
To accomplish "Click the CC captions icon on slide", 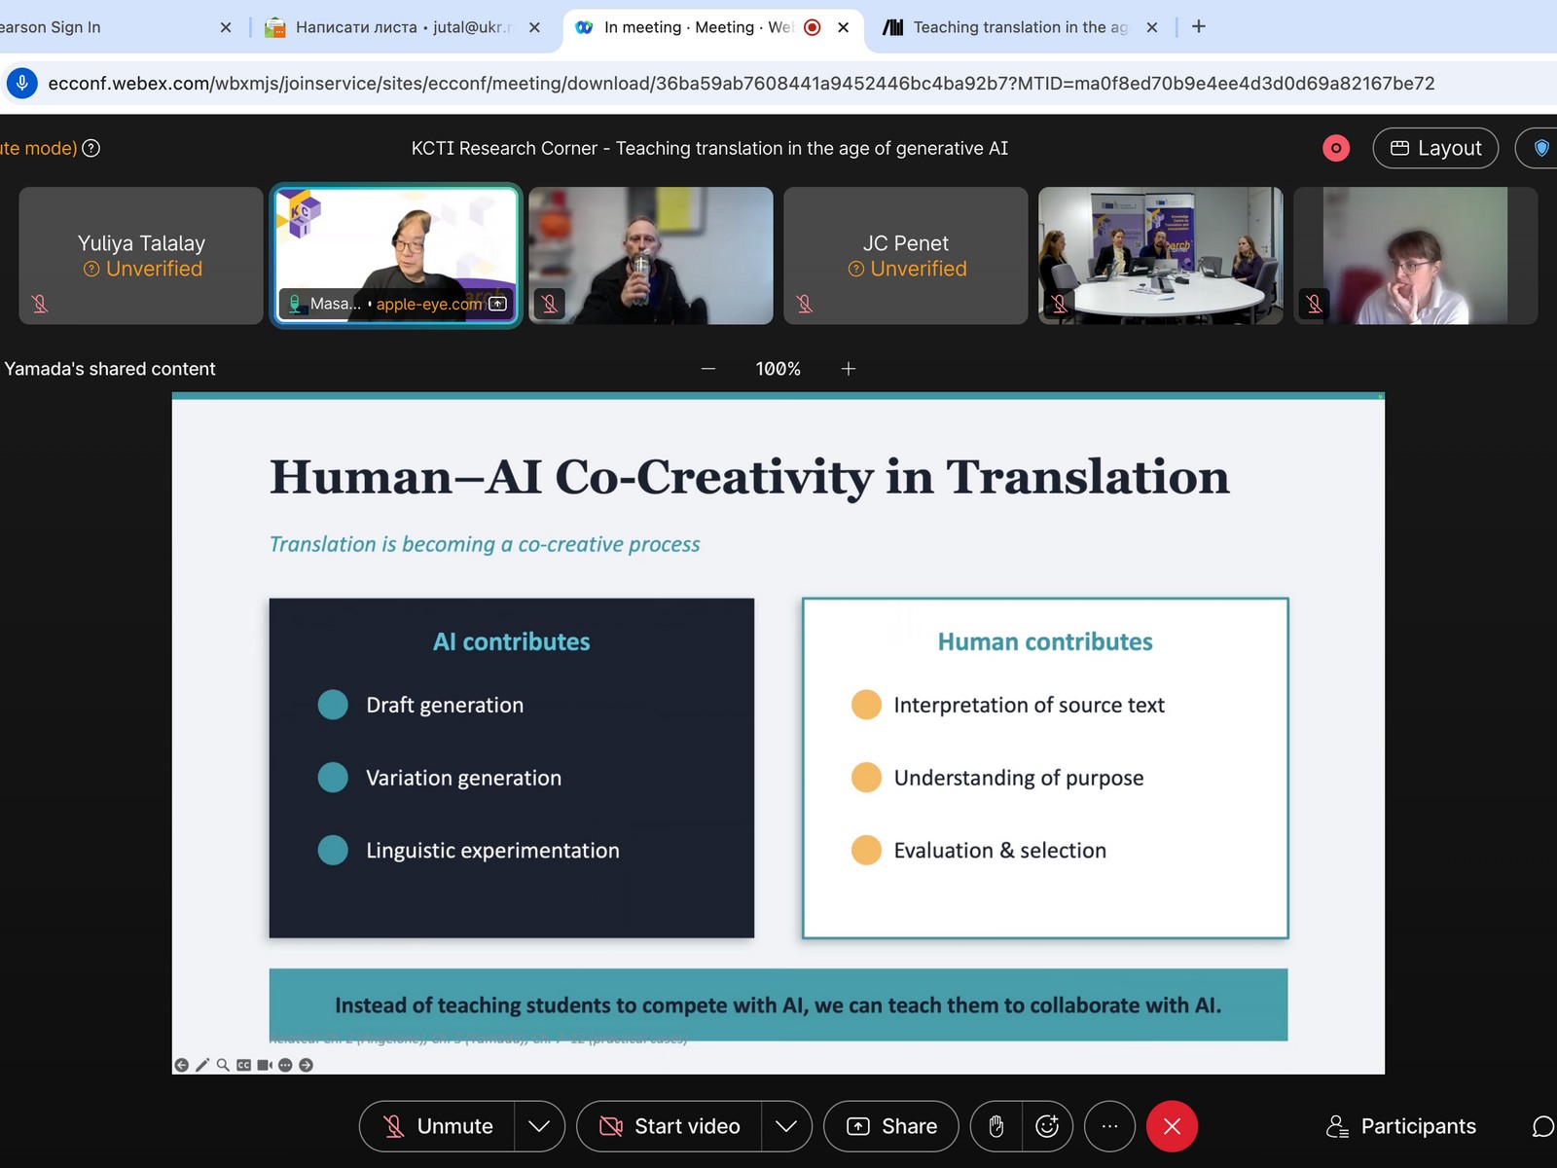I will pyautogui.click(x=243, y=1065).
